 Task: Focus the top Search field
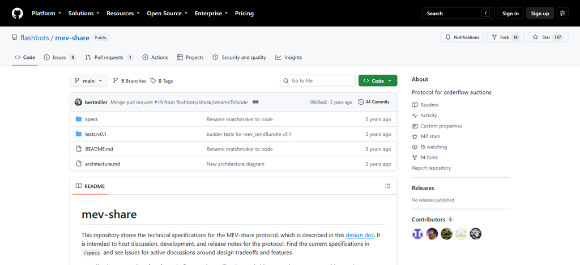(x=458, y=13)
